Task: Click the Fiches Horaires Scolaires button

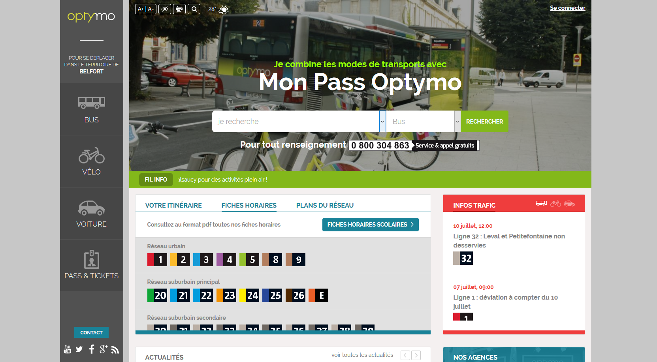Action: point(370,225)
